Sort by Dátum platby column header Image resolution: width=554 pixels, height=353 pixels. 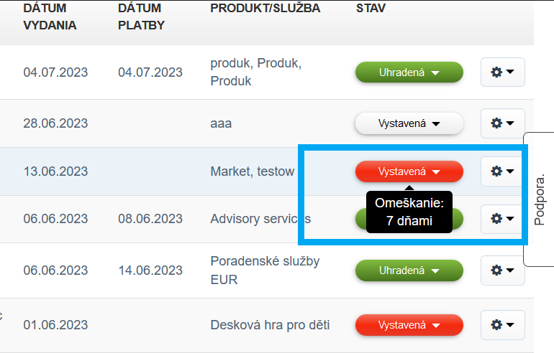click(141, 17)
